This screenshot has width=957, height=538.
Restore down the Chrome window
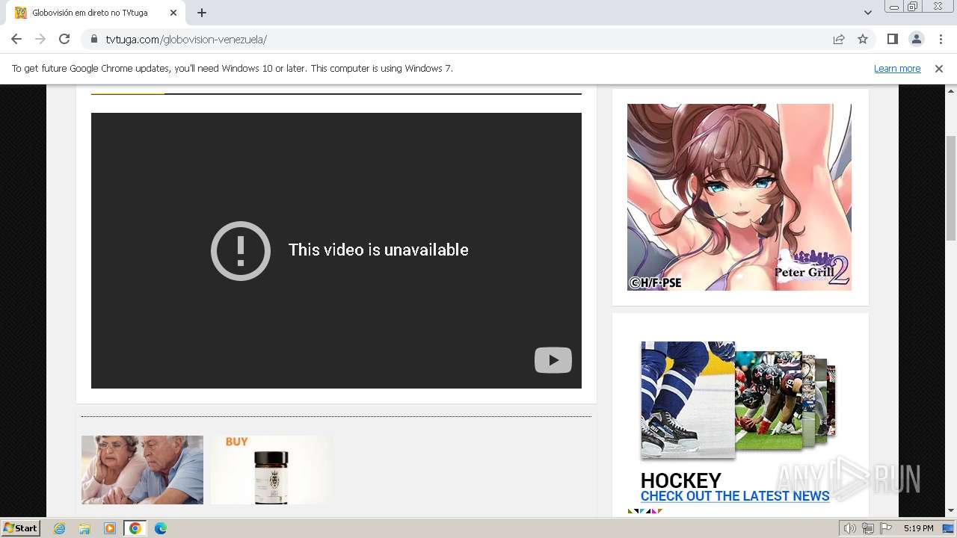(913, 7)
